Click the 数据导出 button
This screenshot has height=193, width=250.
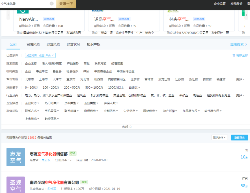coord(239,137)
